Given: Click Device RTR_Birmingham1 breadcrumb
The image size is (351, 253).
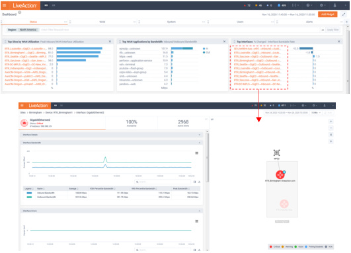Looking at the screenshot, I should [x=59, y=112].
